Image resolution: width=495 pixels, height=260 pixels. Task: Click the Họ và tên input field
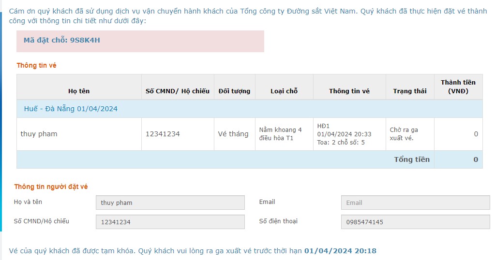click(170, 202)
